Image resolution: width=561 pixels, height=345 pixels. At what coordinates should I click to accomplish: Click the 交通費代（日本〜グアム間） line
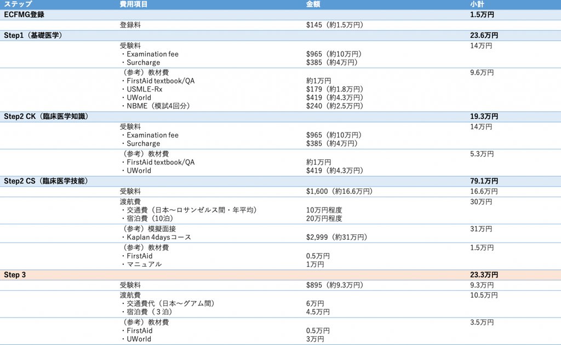point(167,303)
